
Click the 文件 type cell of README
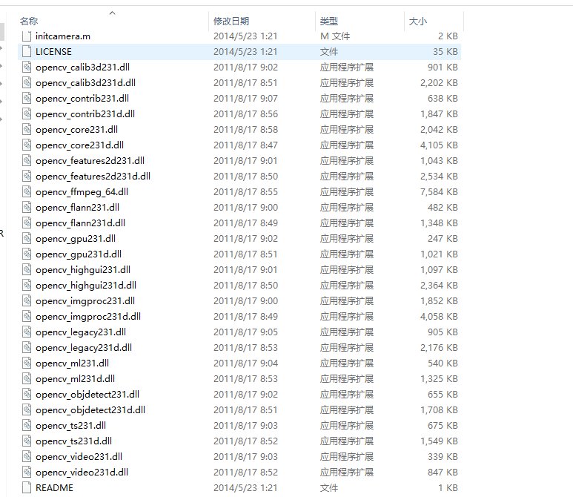(x=329, y=488)
